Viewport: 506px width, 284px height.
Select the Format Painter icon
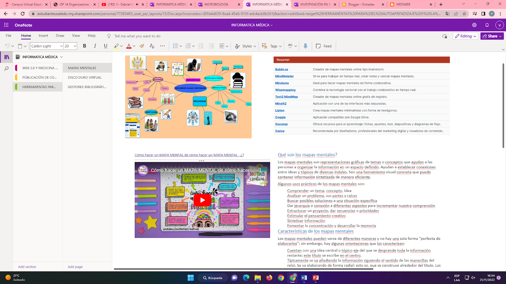pos(142,46)
